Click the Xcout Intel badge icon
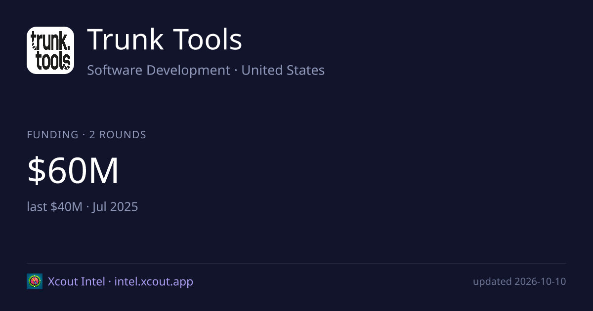This screenshot has width=593, height=311. [x=35, y=281]
